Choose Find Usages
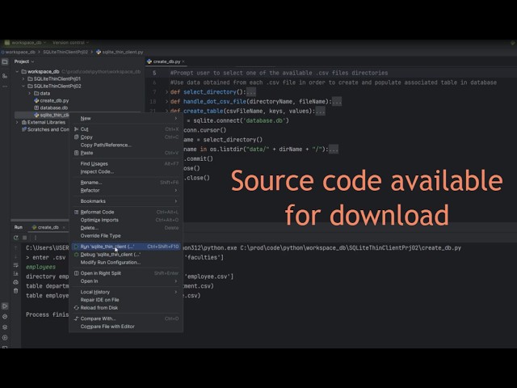Screen dimensions: 517x388 [126, 163]
